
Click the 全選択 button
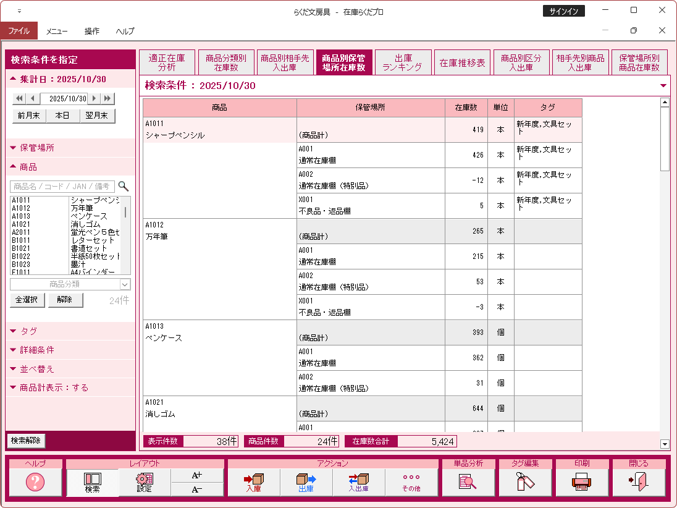(28, 300)
